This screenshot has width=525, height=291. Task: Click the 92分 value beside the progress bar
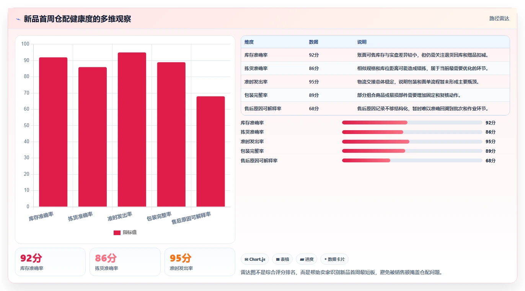point(491,123)
